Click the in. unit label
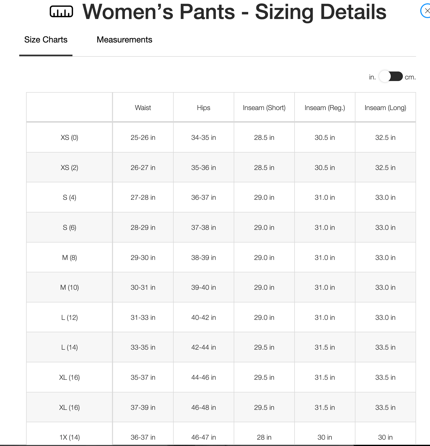This screenshot has width=430, height=446. (x=372, y=77)
